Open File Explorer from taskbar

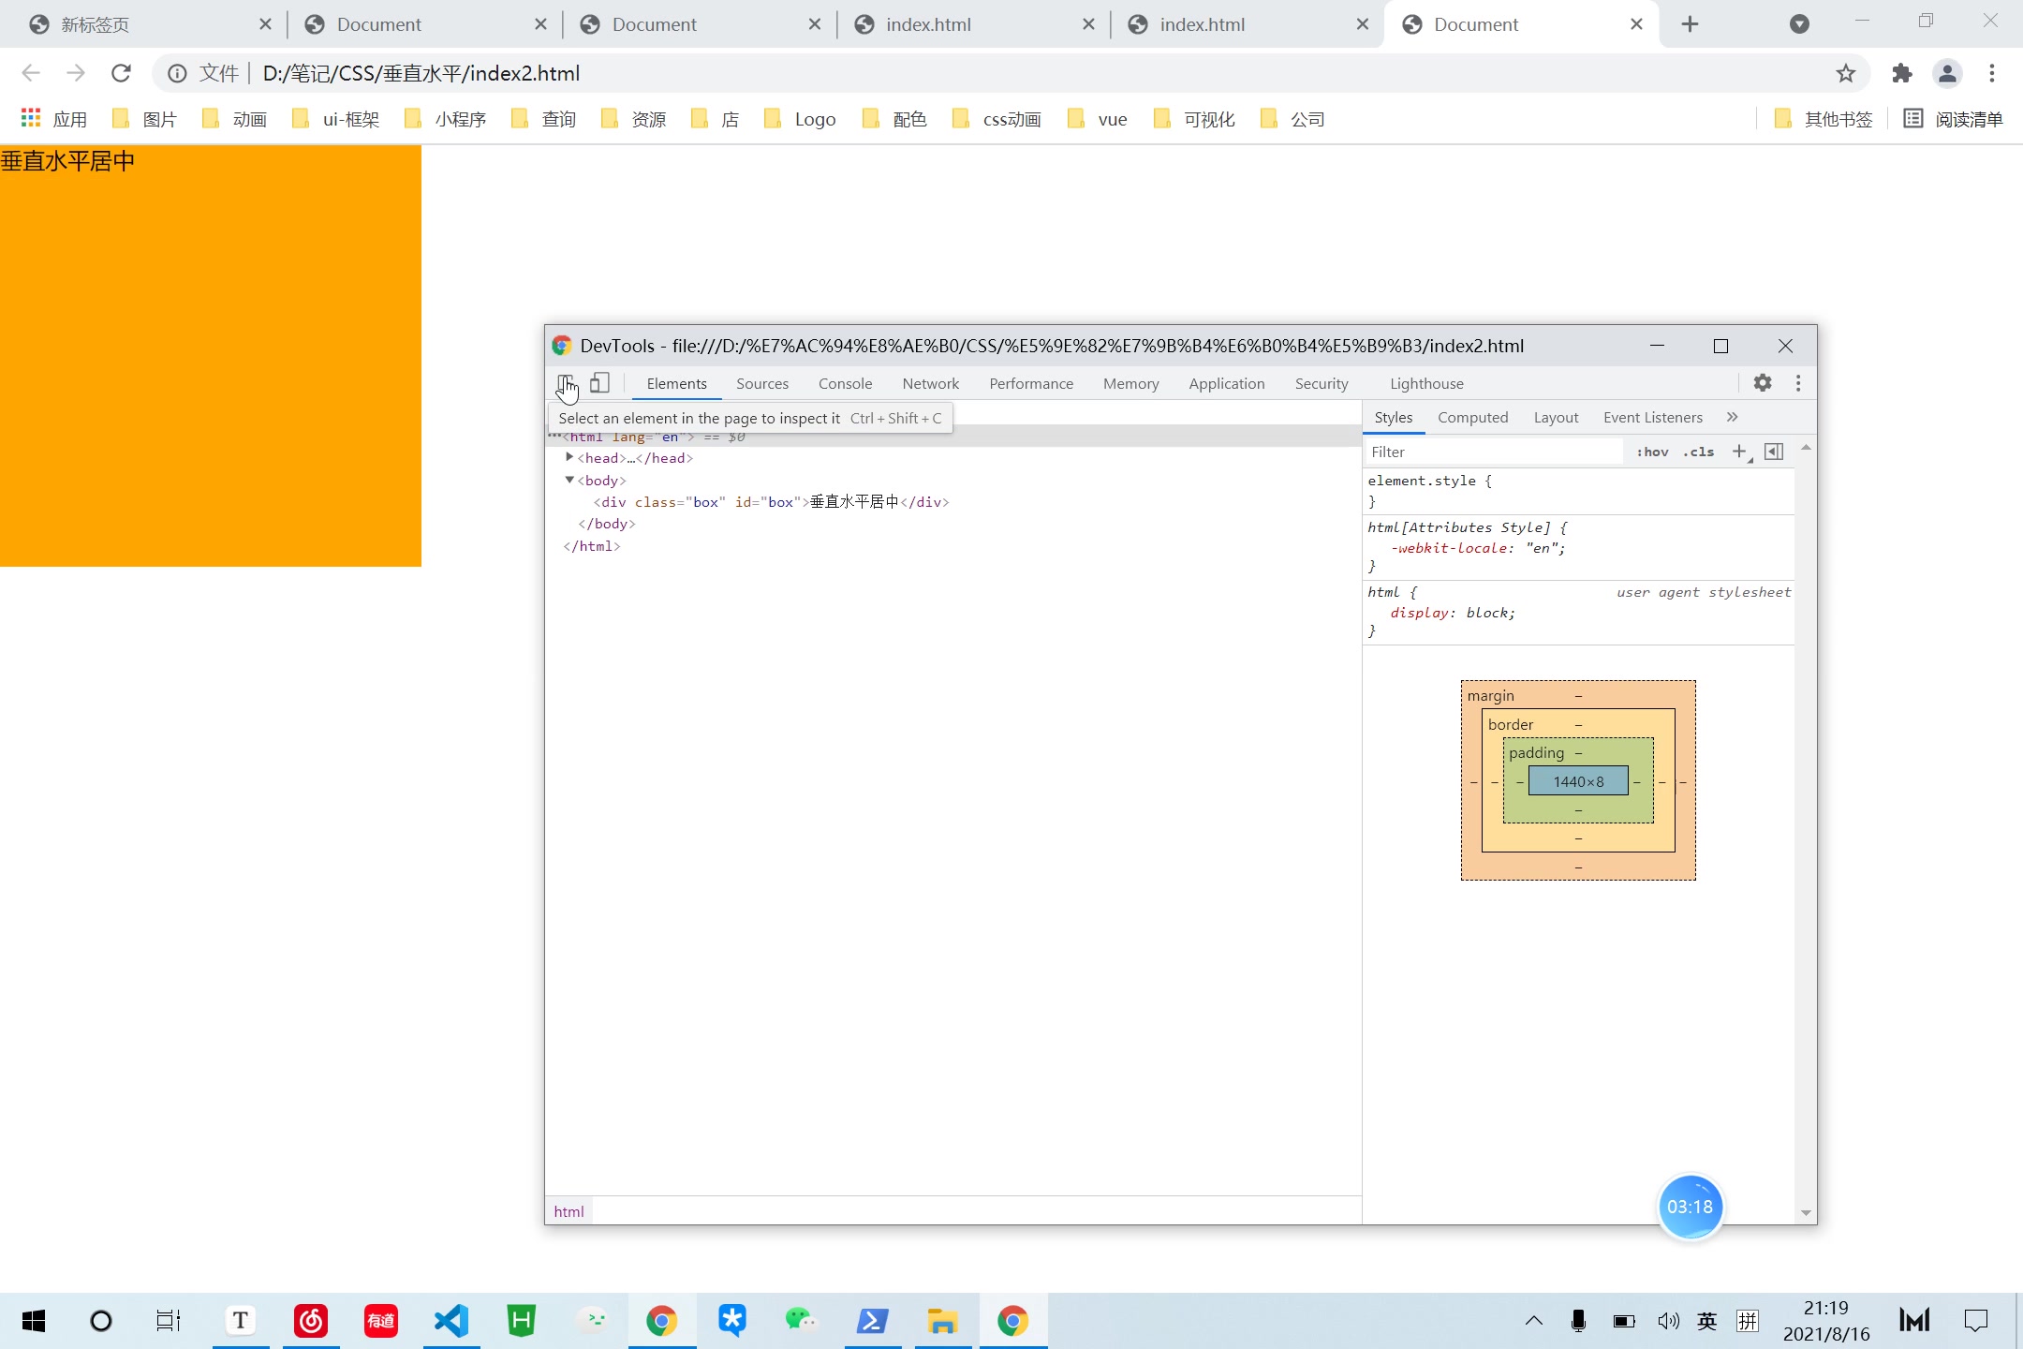942,1321
